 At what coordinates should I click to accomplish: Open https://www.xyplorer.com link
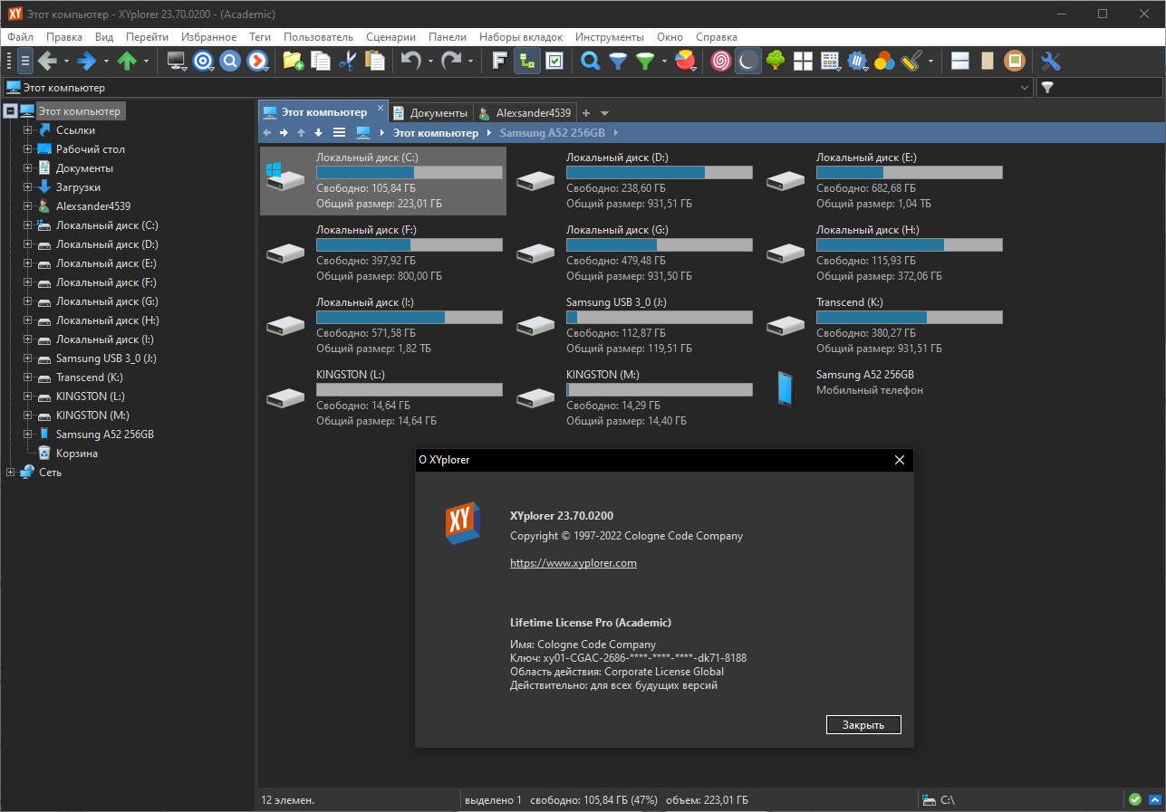[x=573, y=563]
